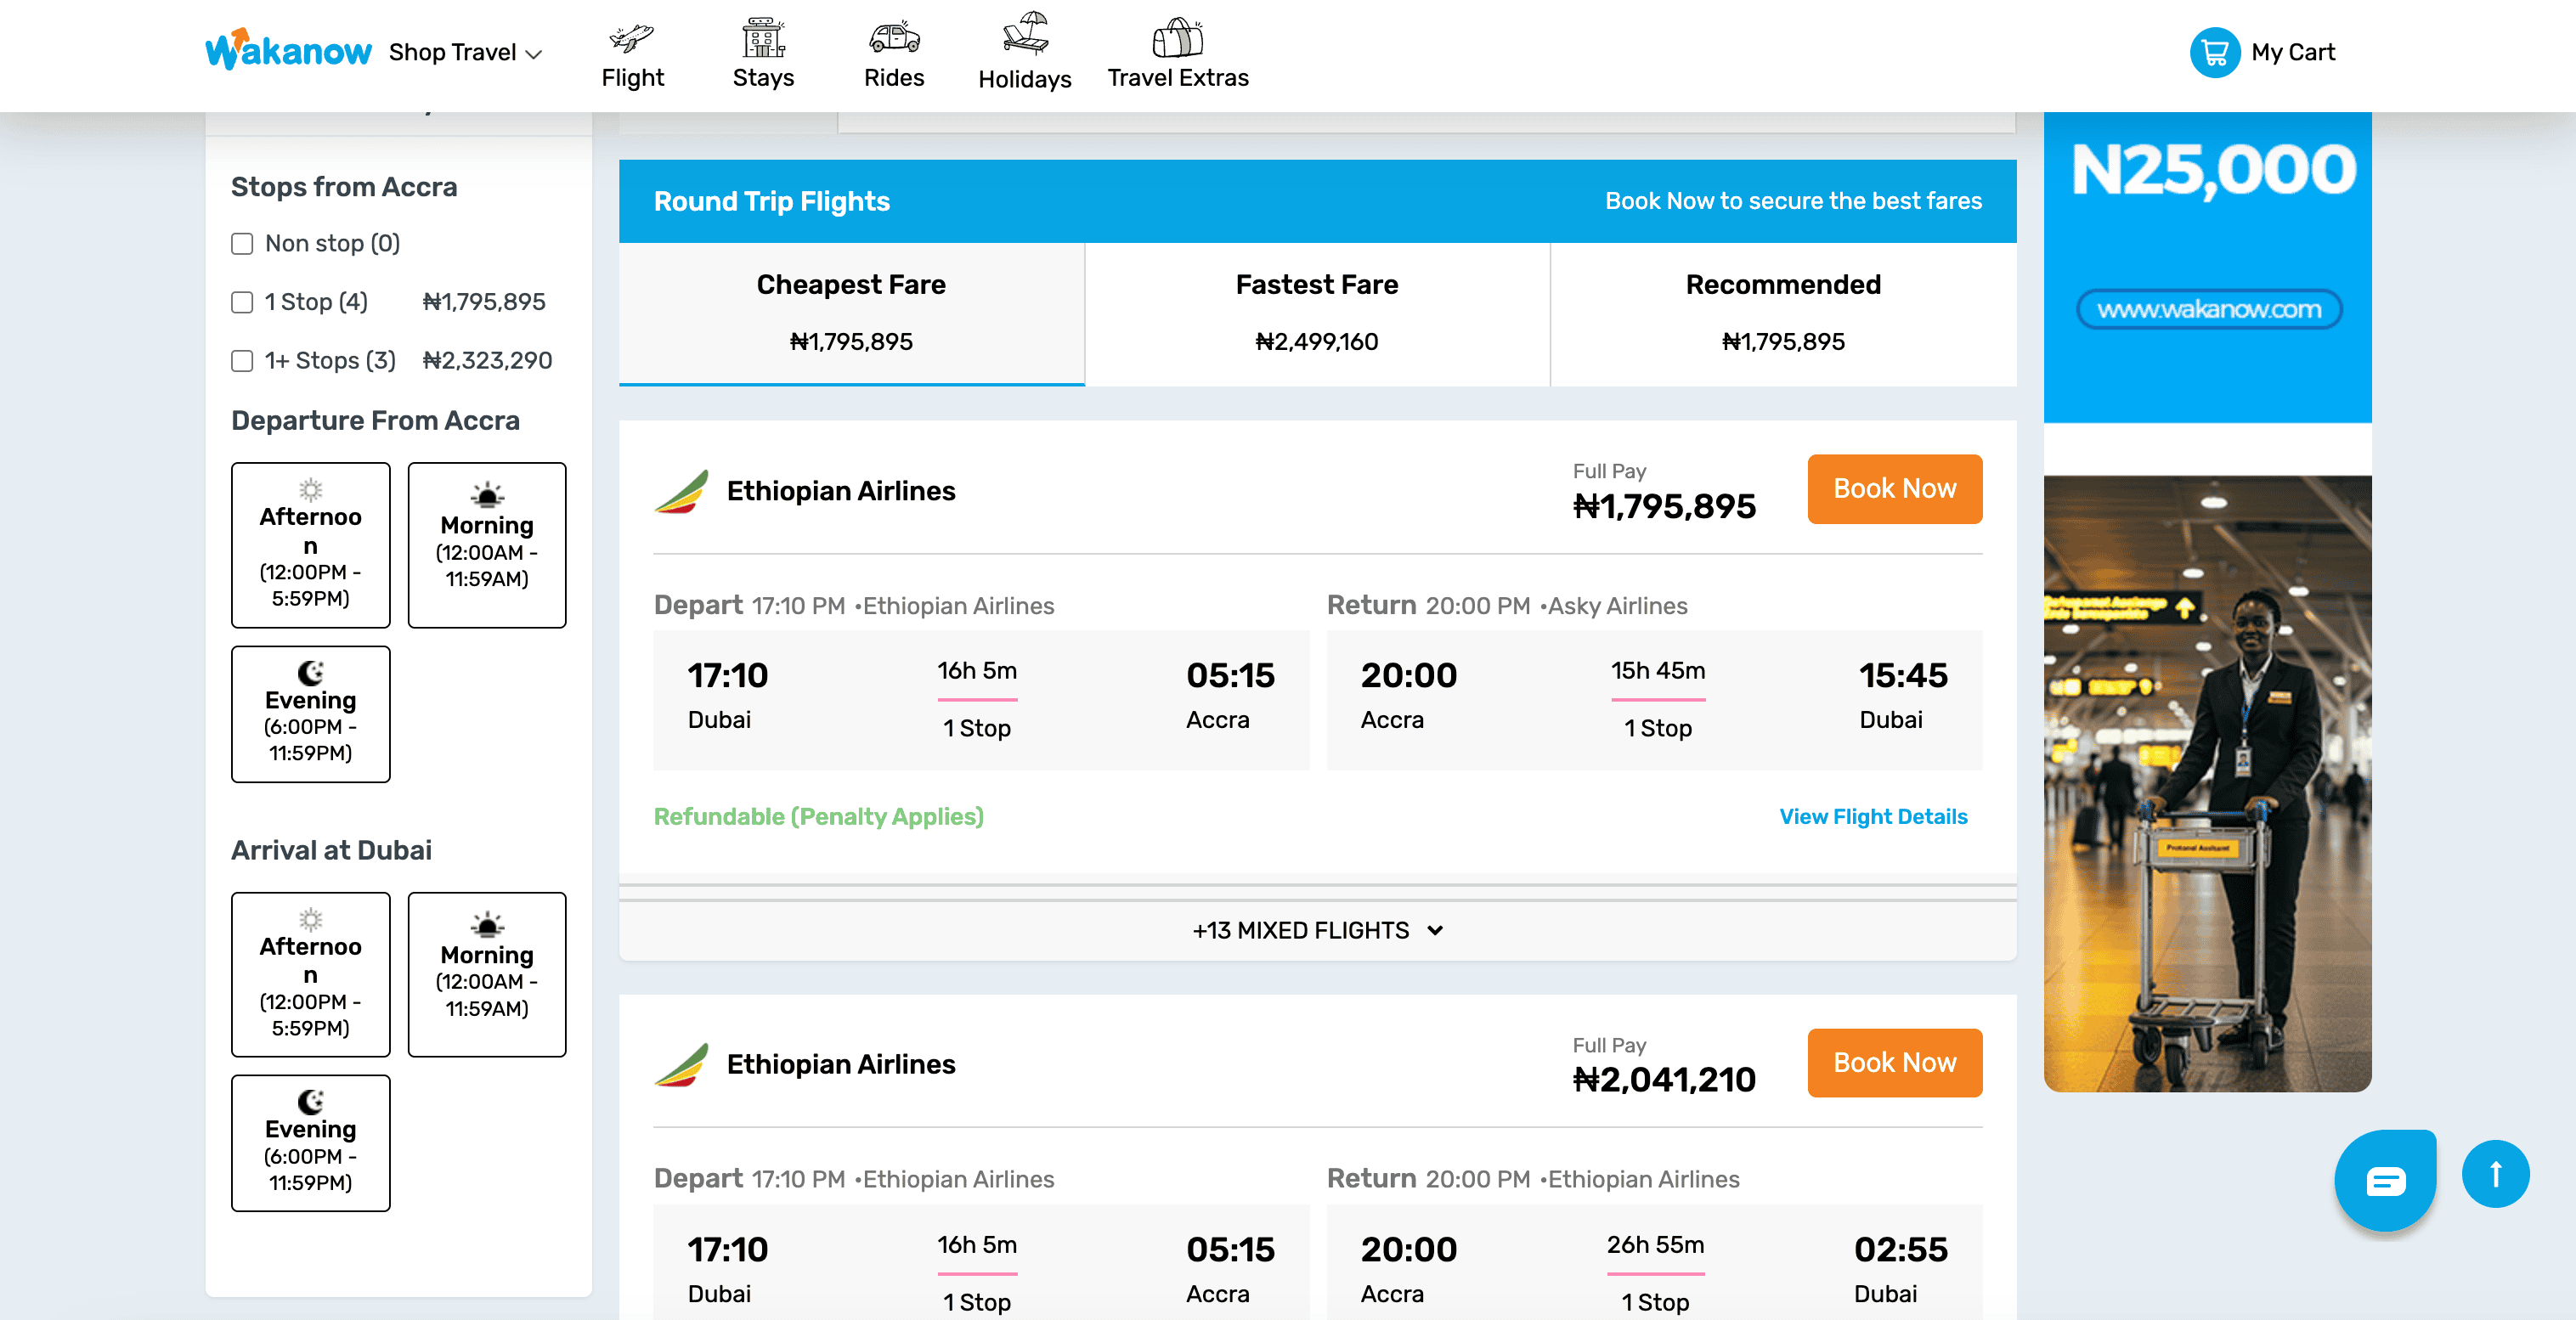Image resolution: width=2576 pixels, height=1320 pixels.
Task: Enable the 1+ Stops filter
Action: click(242, 360)
